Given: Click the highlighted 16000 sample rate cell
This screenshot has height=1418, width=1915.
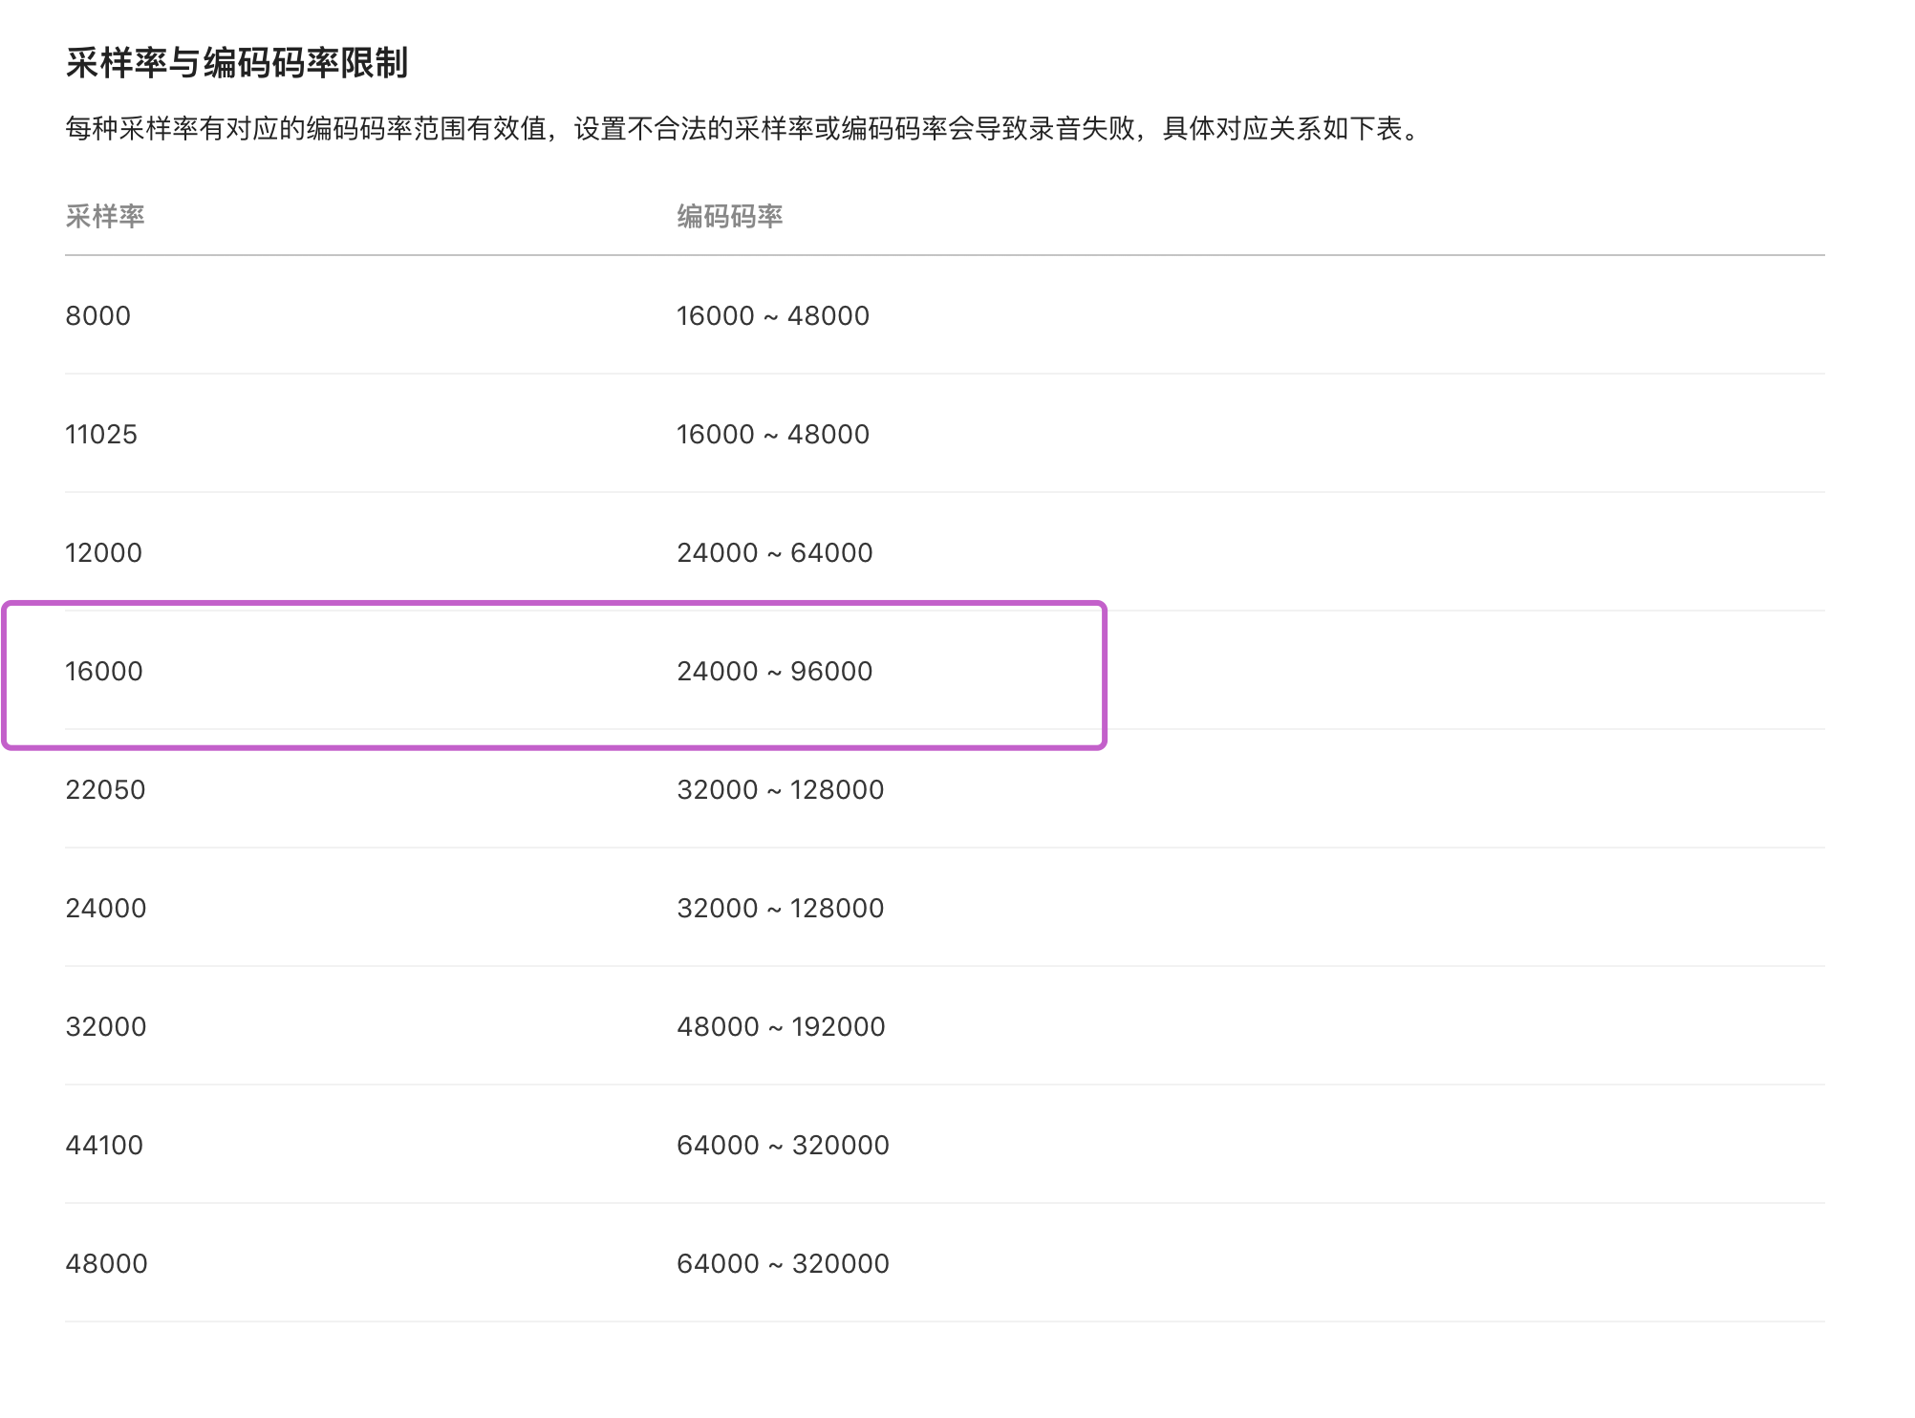Looking at the screenshot, I should [103, 672].
